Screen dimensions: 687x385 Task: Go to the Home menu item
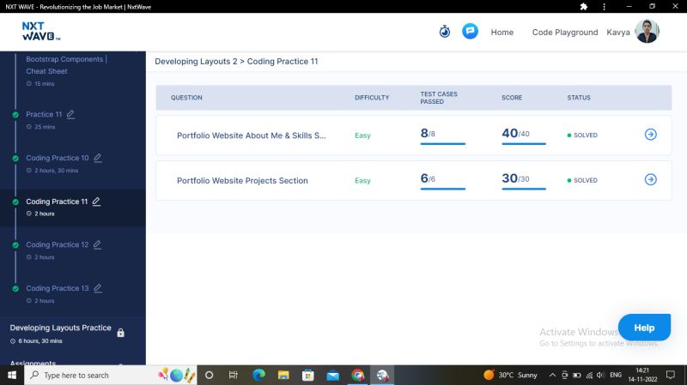pos(502,33)
